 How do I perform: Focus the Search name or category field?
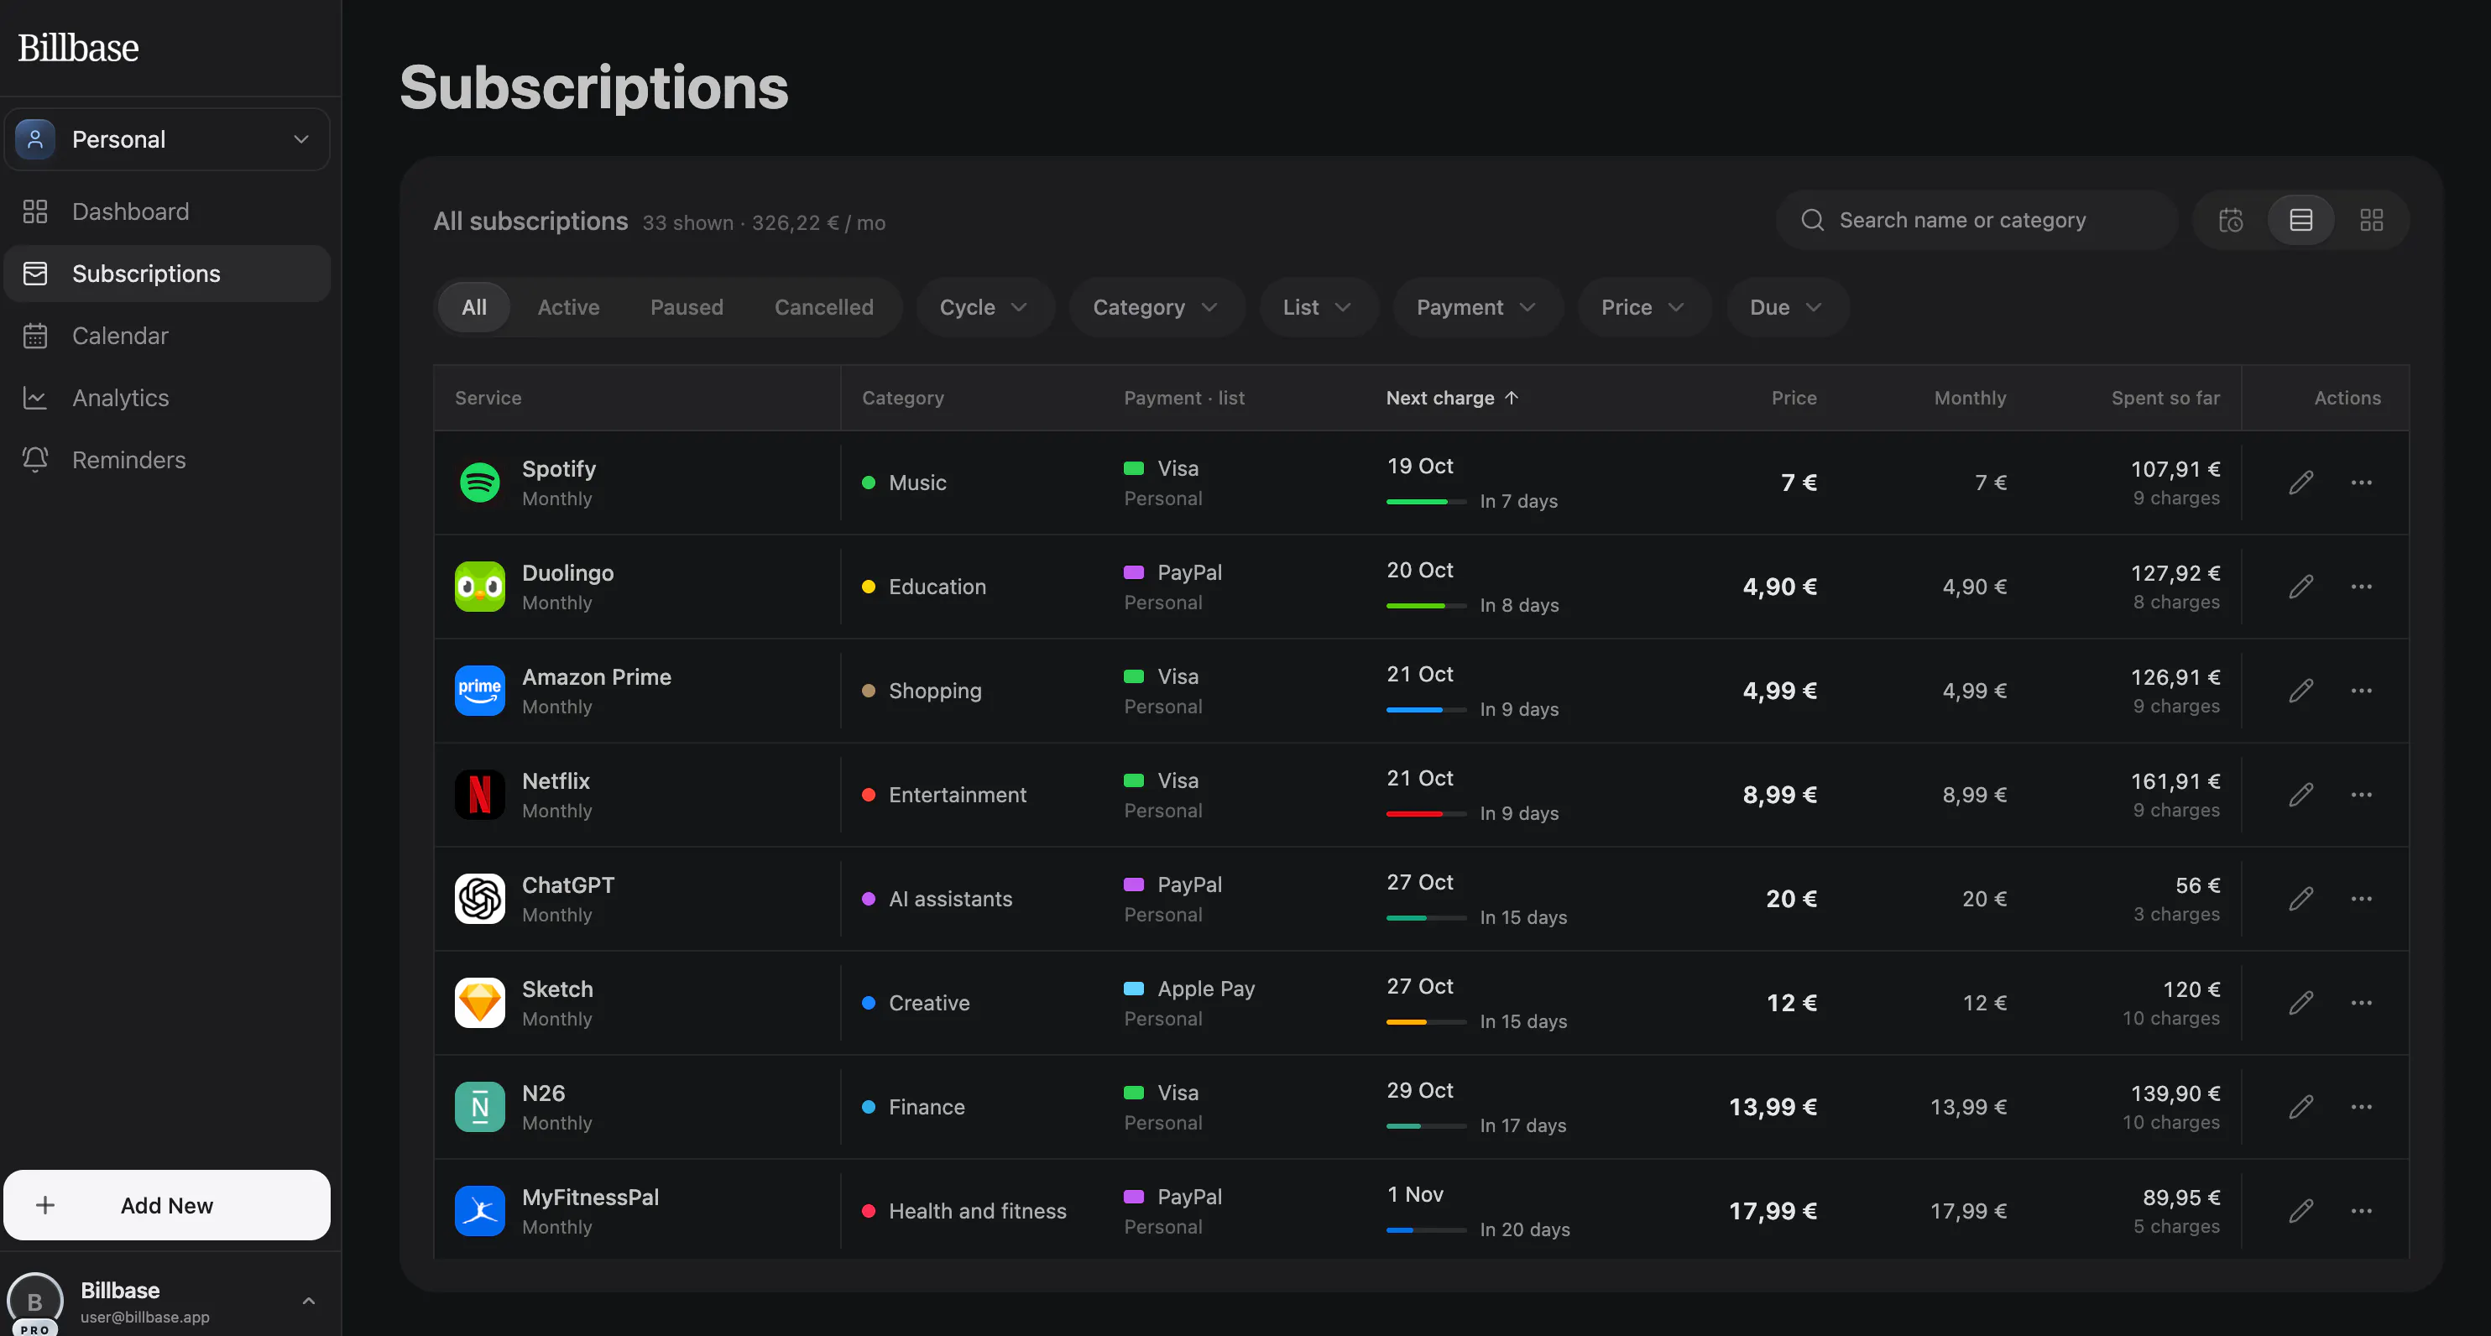[1977, 221]
